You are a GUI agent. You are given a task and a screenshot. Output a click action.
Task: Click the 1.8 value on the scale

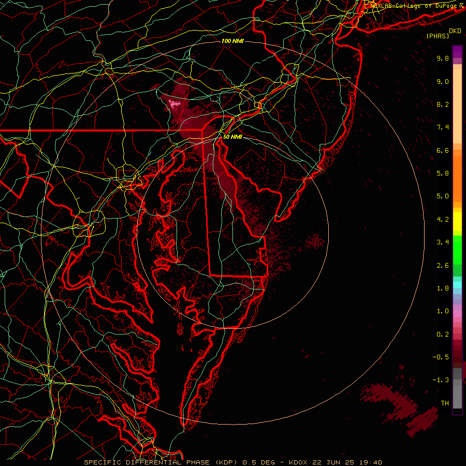click(443, 288)
